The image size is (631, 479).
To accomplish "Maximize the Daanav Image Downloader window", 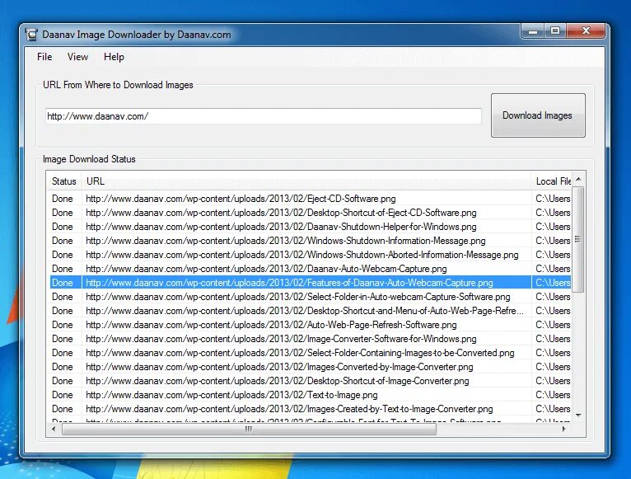I will tap(555, 31).
